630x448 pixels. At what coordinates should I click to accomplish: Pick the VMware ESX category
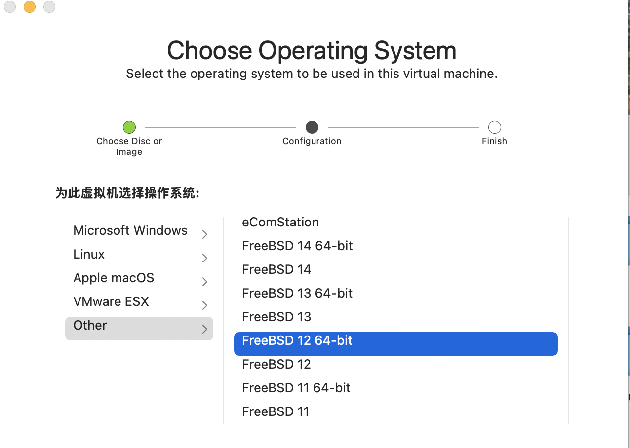(x=111, y=302)
